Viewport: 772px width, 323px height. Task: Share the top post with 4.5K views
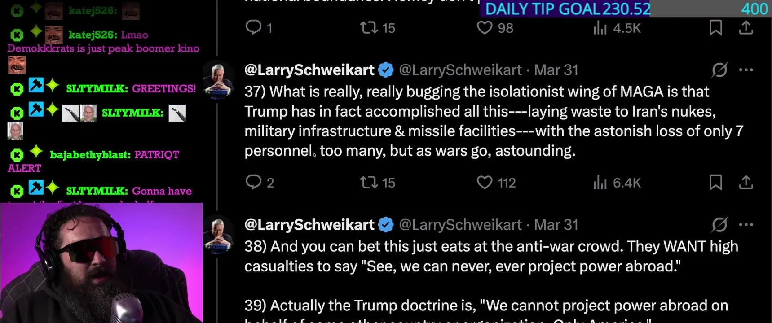[746, 27]
